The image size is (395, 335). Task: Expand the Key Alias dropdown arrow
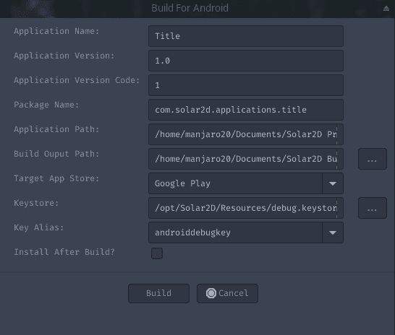coord(333,232)
